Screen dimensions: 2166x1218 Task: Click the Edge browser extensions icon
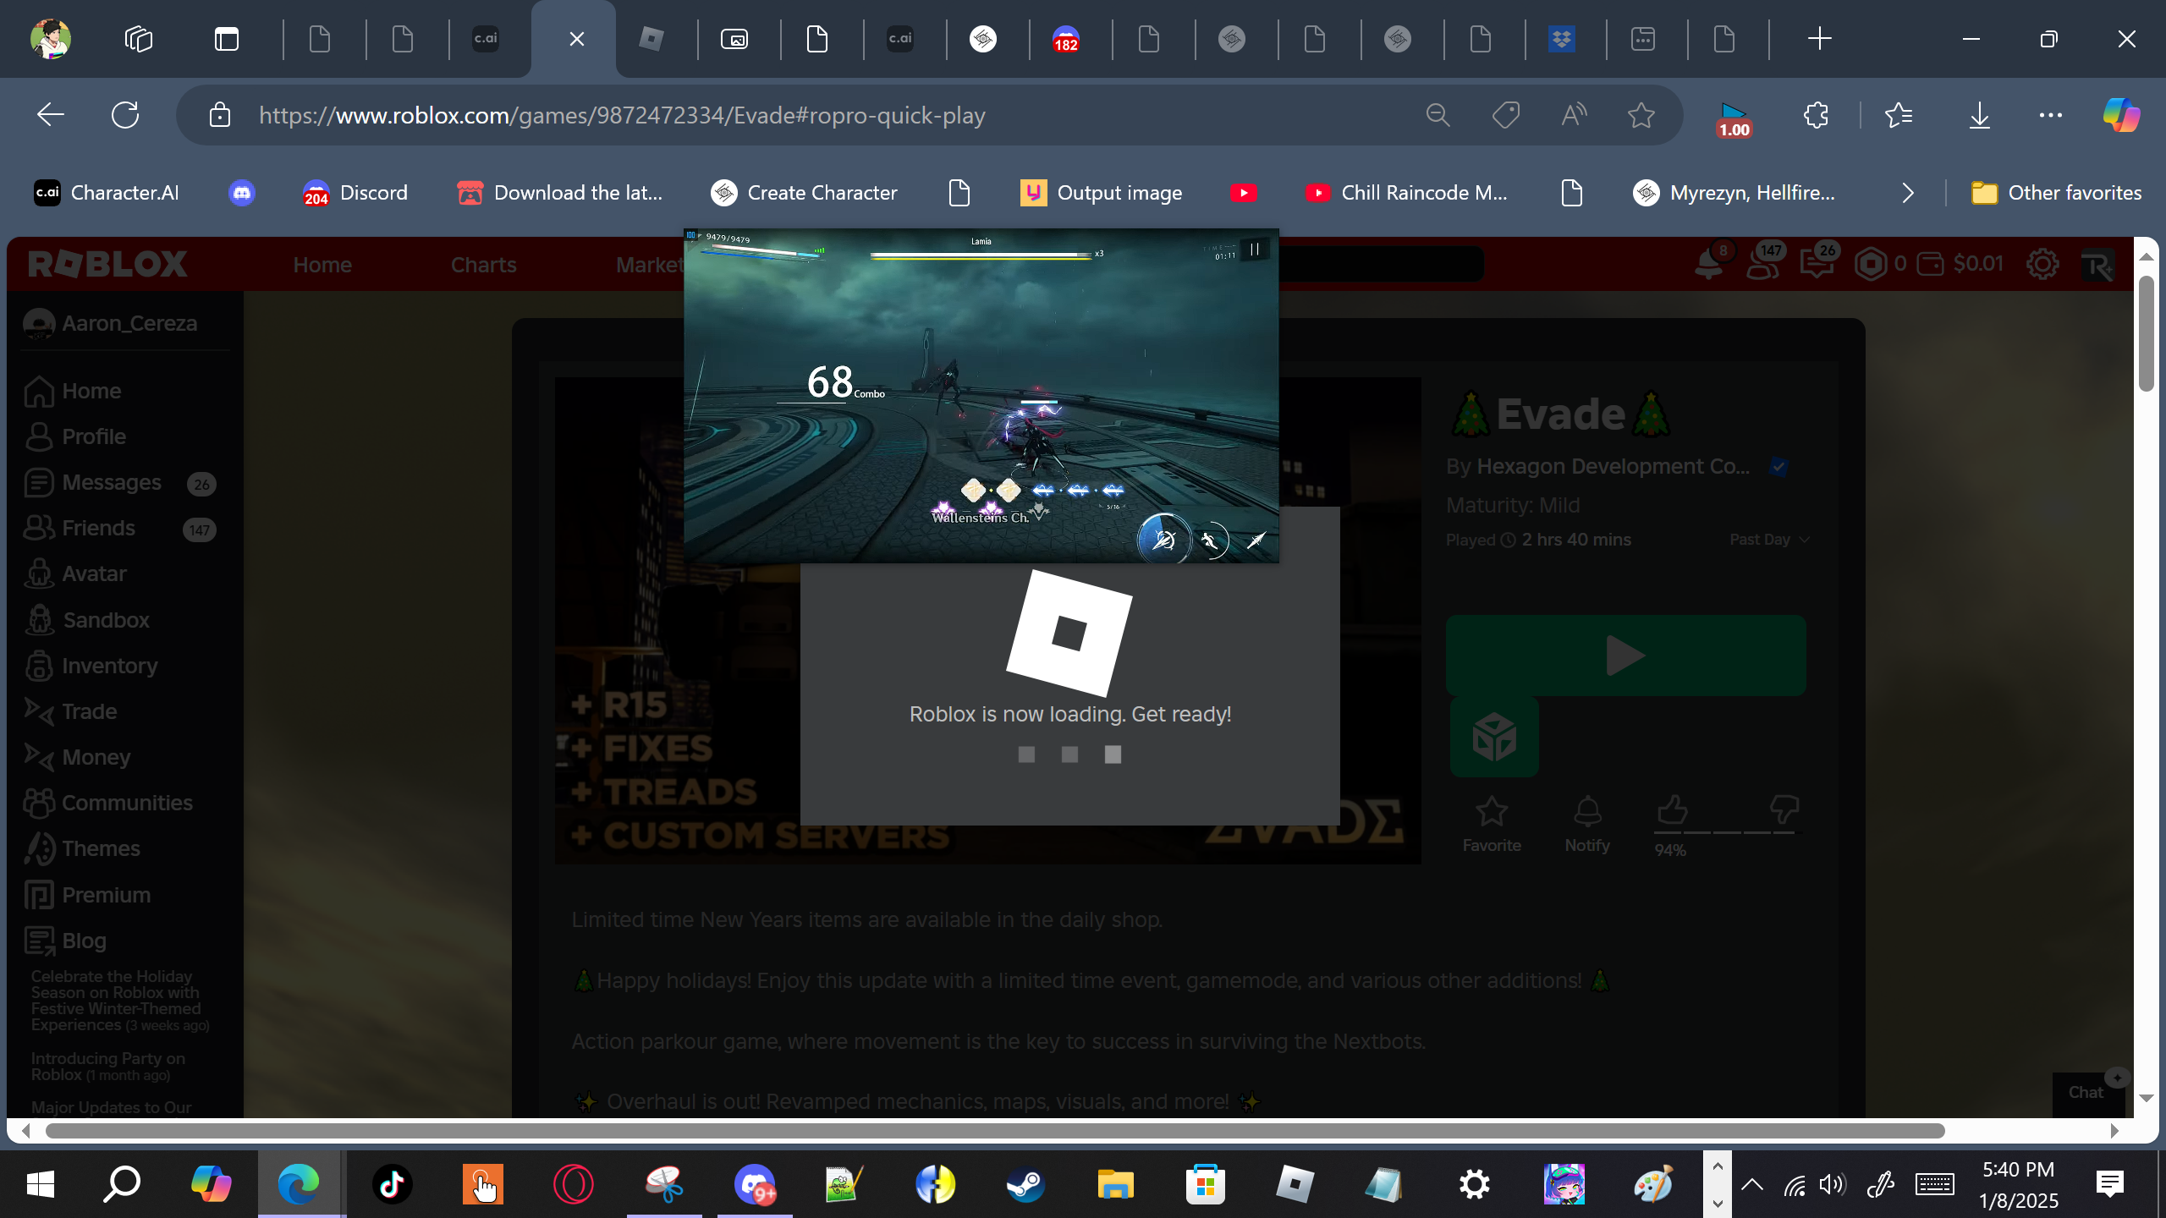[1816, 115]
